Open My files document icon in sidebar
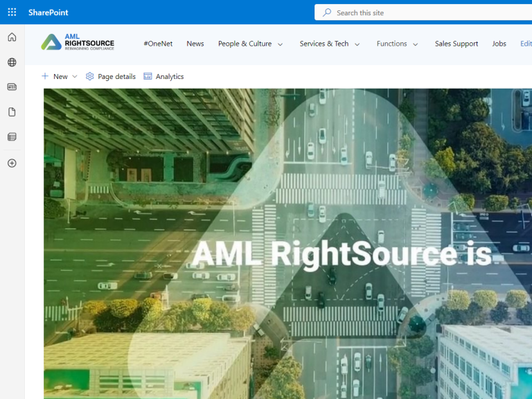 [12, 112]
